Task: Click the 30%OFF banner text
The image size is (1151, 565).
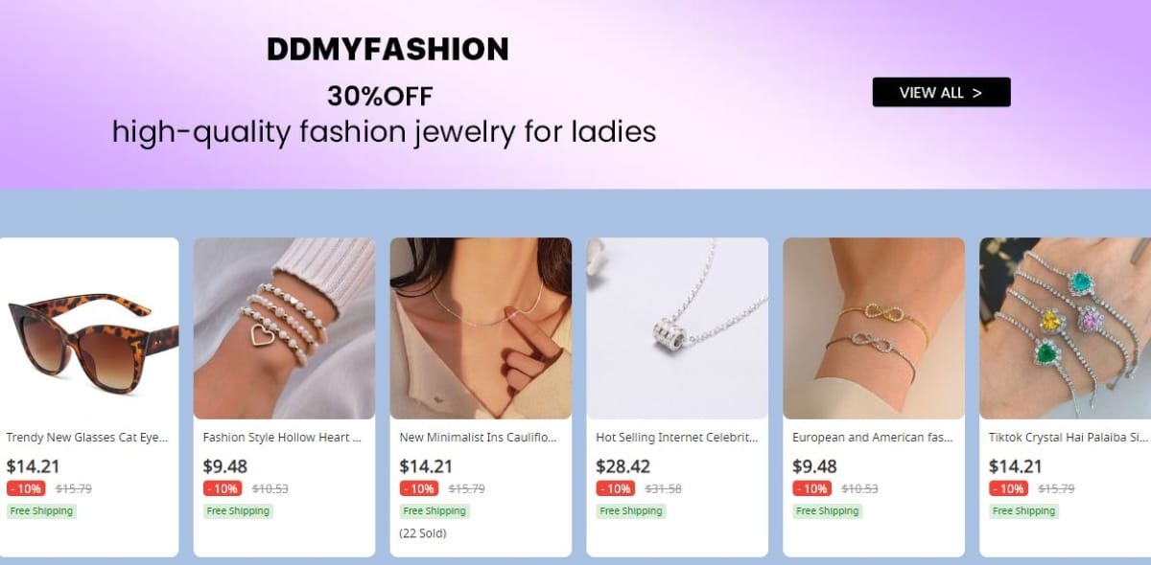Action: pyautogui.click(x=381, y=96)
